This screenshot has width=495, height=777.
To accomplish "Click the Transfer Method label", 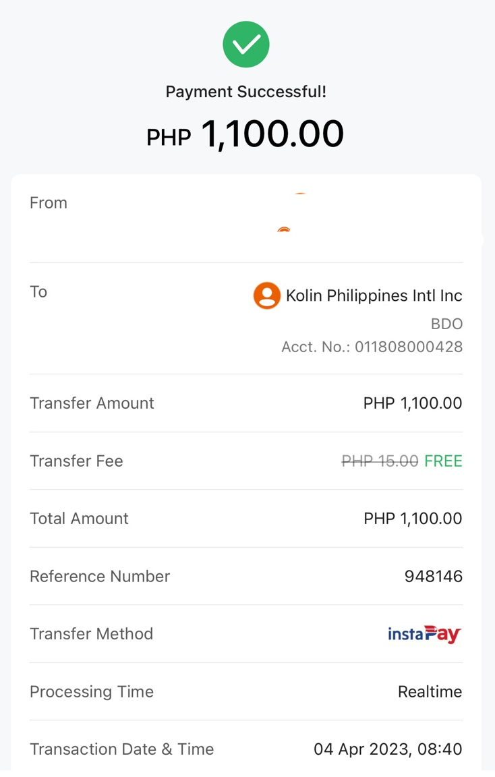I will point(91,634).
